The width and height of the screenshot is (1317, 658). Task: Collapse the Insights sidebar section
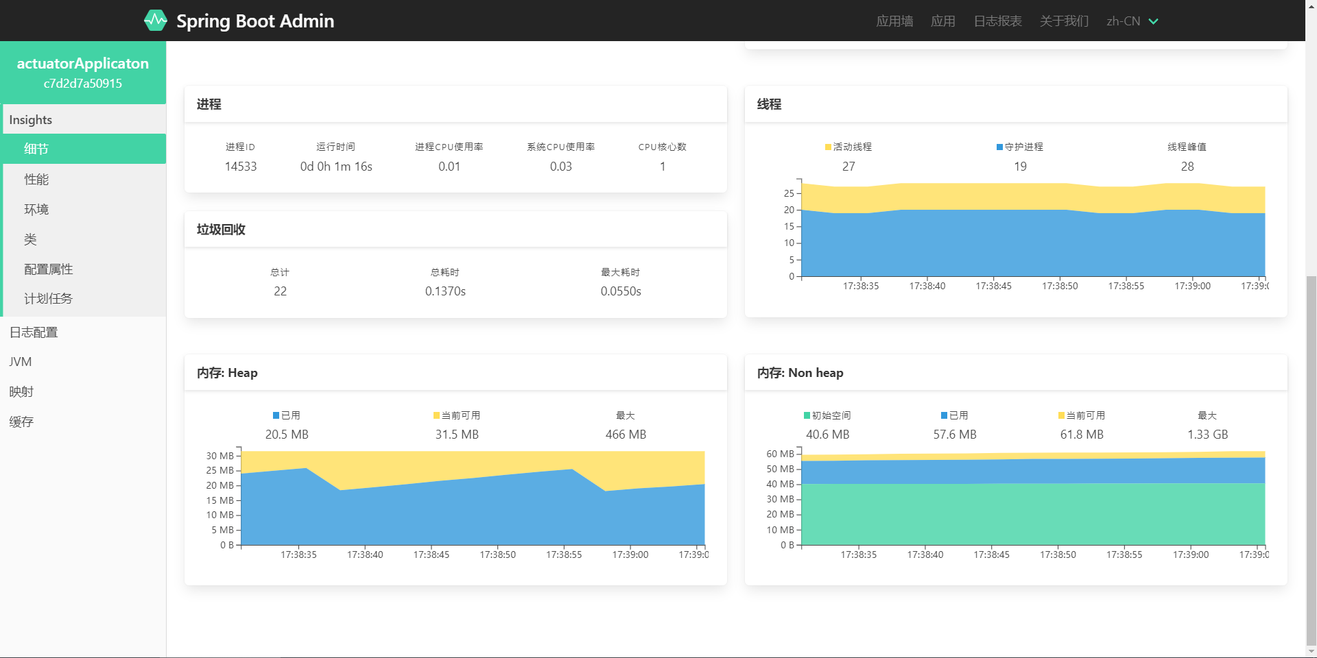[x=31, y=120]
